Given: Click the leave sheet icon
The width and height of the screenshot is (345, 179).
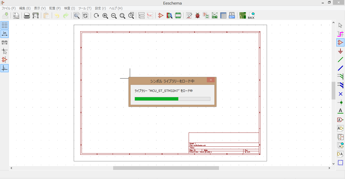Looking at the screenshot, I should click(x=150, y=15).
